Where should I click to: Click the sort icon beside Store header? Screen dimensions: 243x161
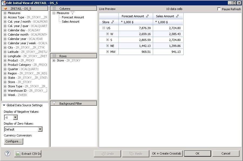(x=113, y=22)
